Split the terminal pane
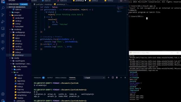The width and height of the screenshot is (181, 102). [113, 78]
